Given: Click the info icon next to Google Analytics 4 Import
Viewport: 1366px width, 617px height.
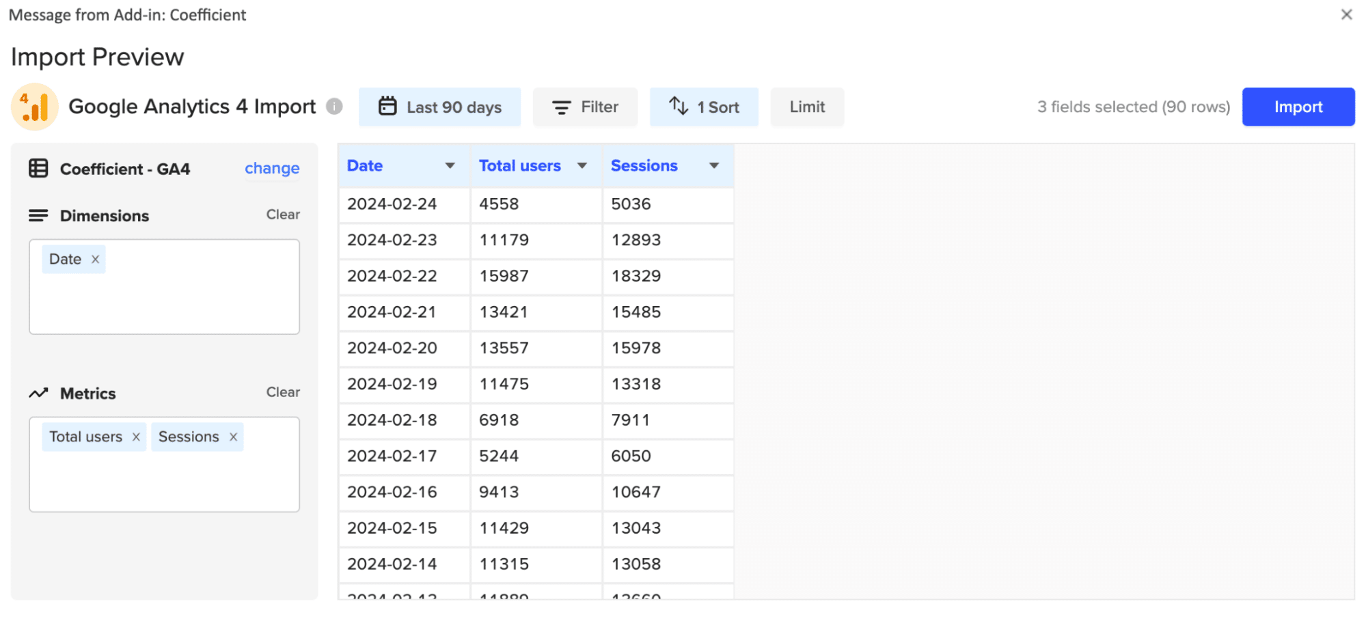Looking at the screenshot, I should (334, 107).
